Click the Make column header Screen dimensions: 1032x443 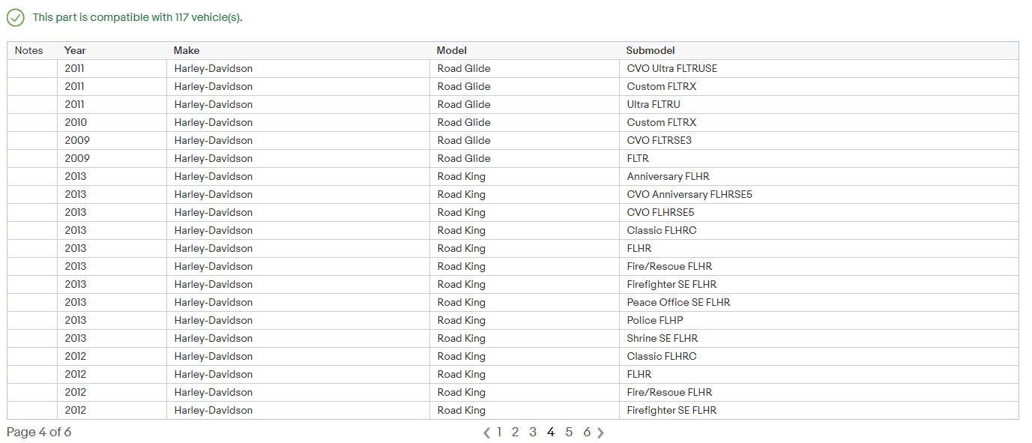pyautogui.click(x=187, y=51)
